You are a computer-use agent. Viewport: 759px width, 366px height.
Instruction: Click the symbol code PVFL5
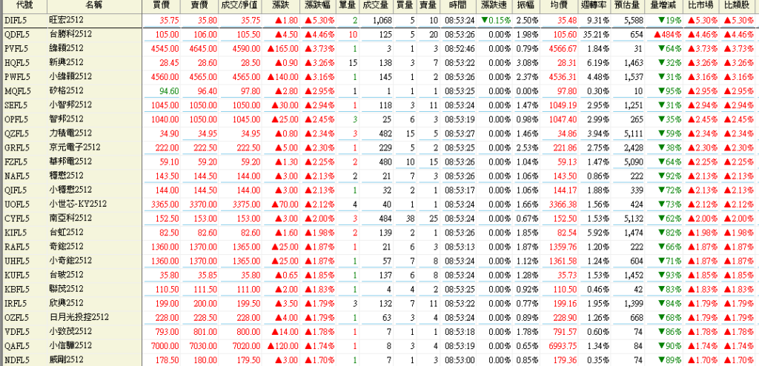click(16, 48)
